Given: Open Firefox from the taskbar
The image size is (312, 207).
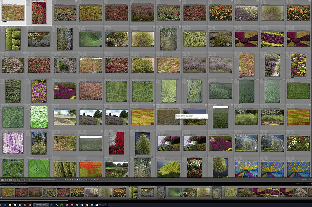Looking at the screenshot, I should pos(25,204).
